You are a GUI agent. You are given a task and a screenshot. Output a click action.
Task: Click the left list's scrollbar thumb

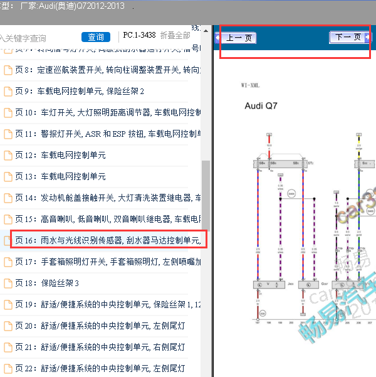click(x=206, y=196)
